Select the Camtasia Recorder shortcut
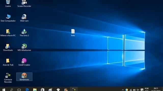163x91 pixels. tap(8, 78)
